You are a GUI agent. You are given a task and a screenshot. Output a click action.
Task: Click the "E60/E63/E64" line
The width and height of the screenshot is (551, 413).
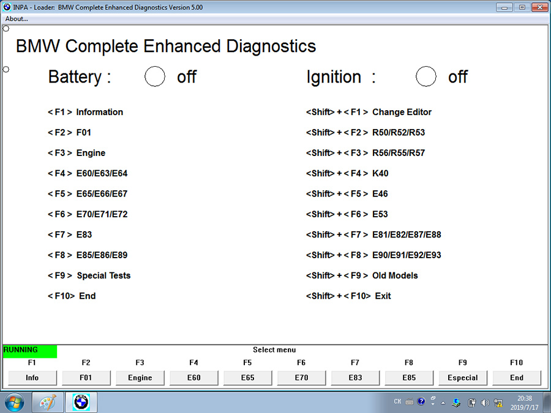click(x=88, y=174)
